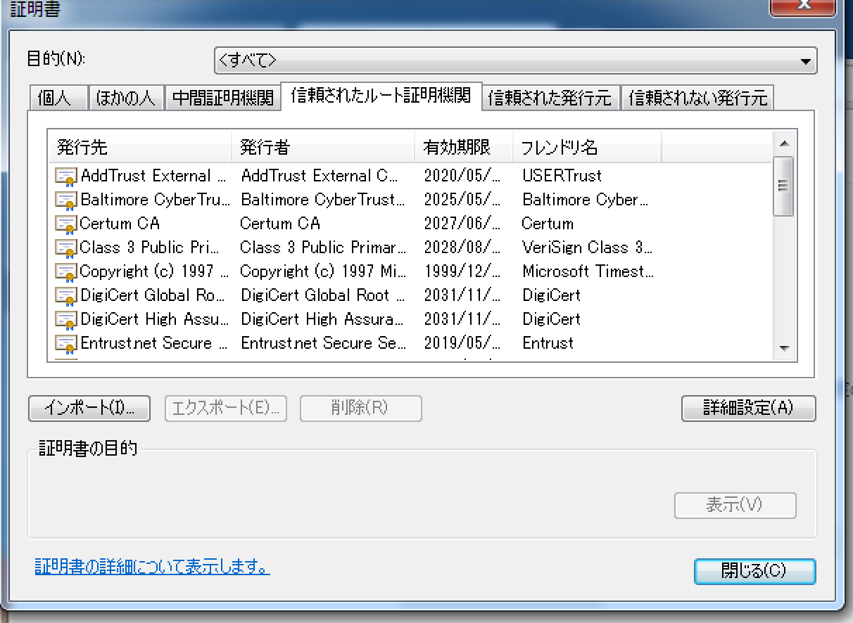Sort by the 有効期限 column header
This screenshot has width=853, height=623.
pyautogui.click(x=464, y=148)
